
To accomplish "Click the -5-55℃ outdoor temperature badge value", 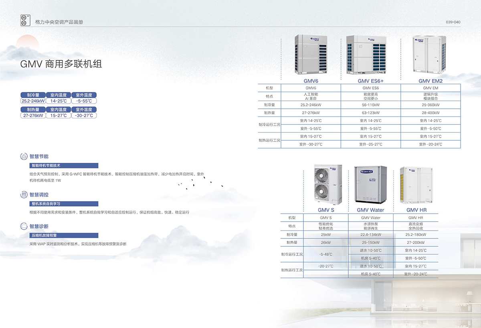I will (x=84, y=101).
